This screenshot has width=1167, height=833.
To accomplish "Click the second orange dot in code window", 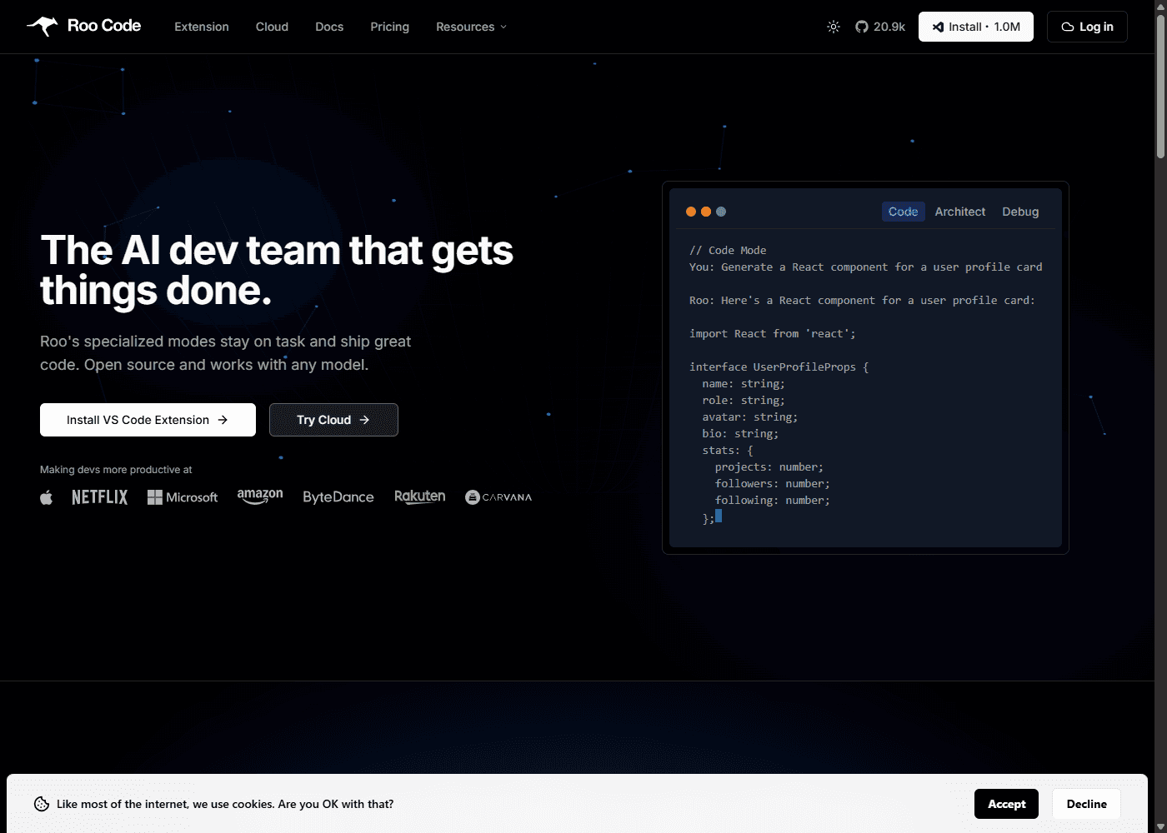I will tap(706, 212).
